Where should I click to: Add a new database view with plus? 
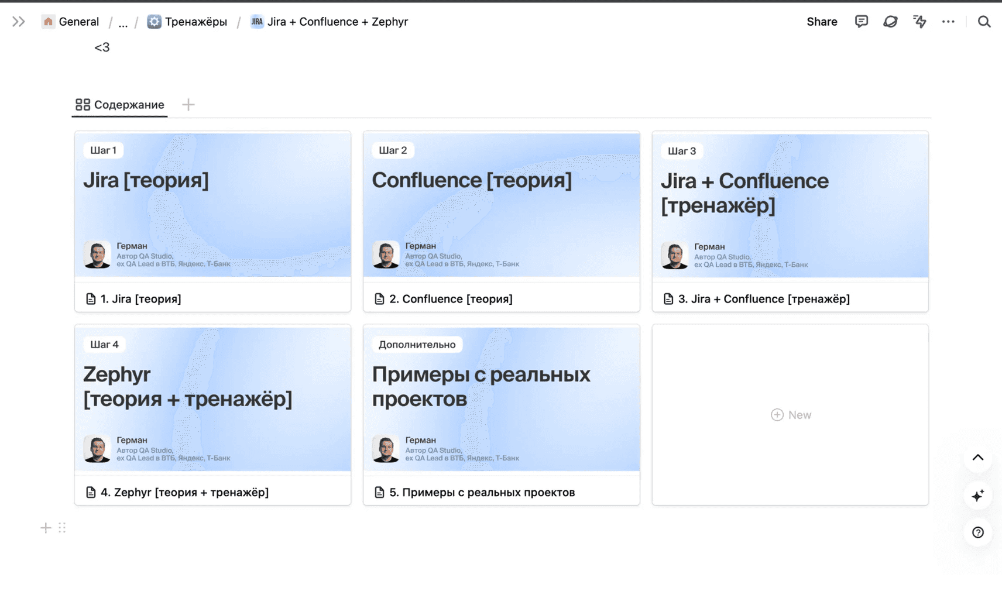point(188,105)
